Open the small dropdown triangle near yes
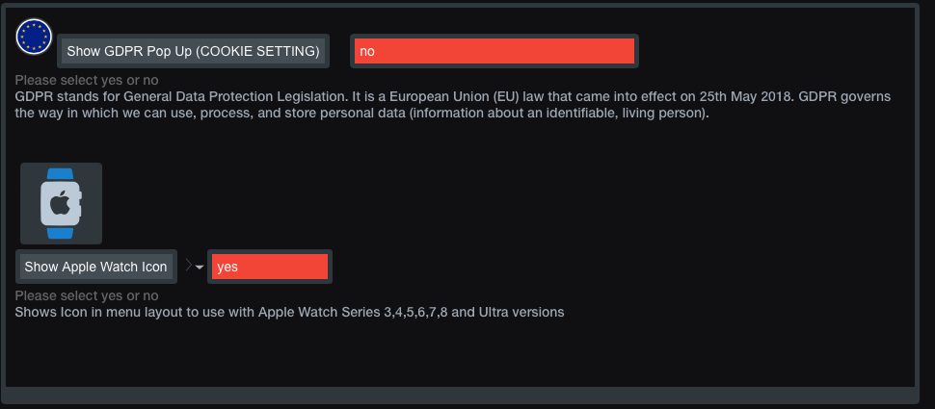Viewport: 935px width, 409px height. click(200, 268)
